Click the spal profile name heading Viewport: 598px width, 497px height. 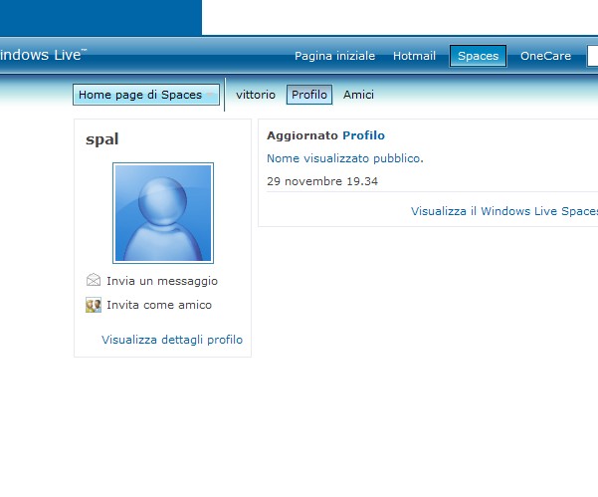coord(102,139)
